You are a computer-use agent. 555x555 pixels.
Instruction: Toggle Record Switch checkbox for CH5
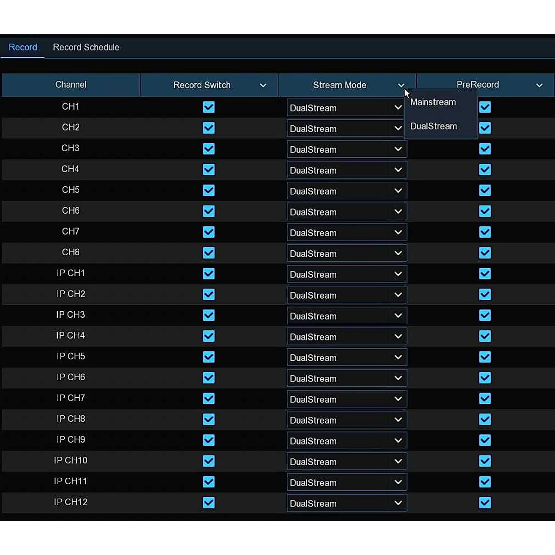click(x=209, y=191)
